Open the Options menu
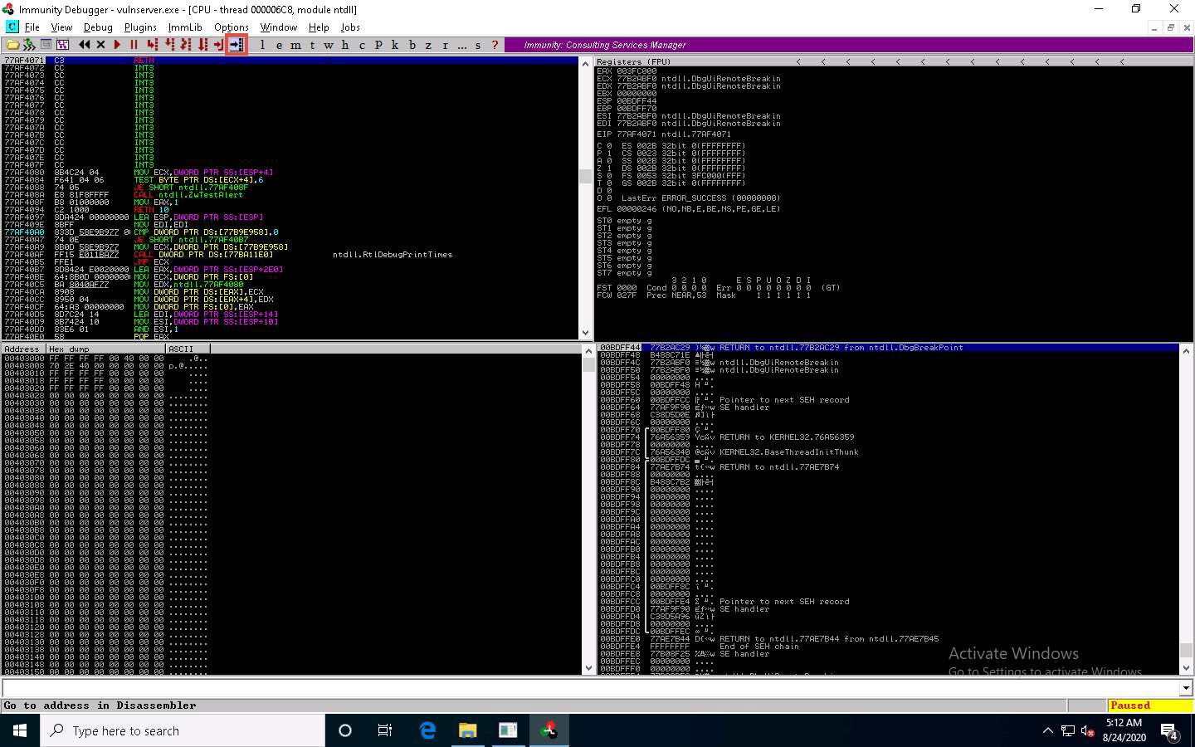 232,27
